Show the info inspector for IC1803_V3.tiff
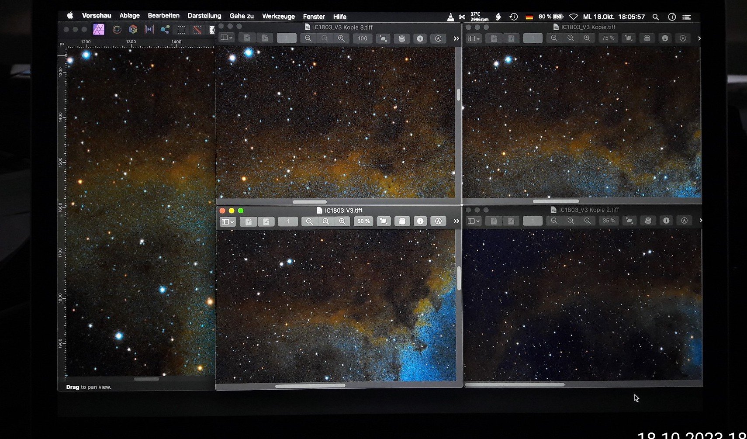This screenshot has width=747, height=439. (x=420, y=221)
